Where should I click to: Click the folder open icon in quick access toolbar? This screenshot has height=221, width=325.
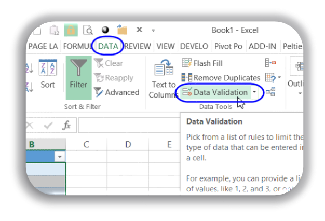click(122, 30)
